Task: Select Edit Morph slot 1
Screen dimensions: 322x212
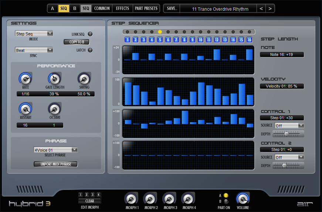Action: pyautogui.click(x=81, y=195)
